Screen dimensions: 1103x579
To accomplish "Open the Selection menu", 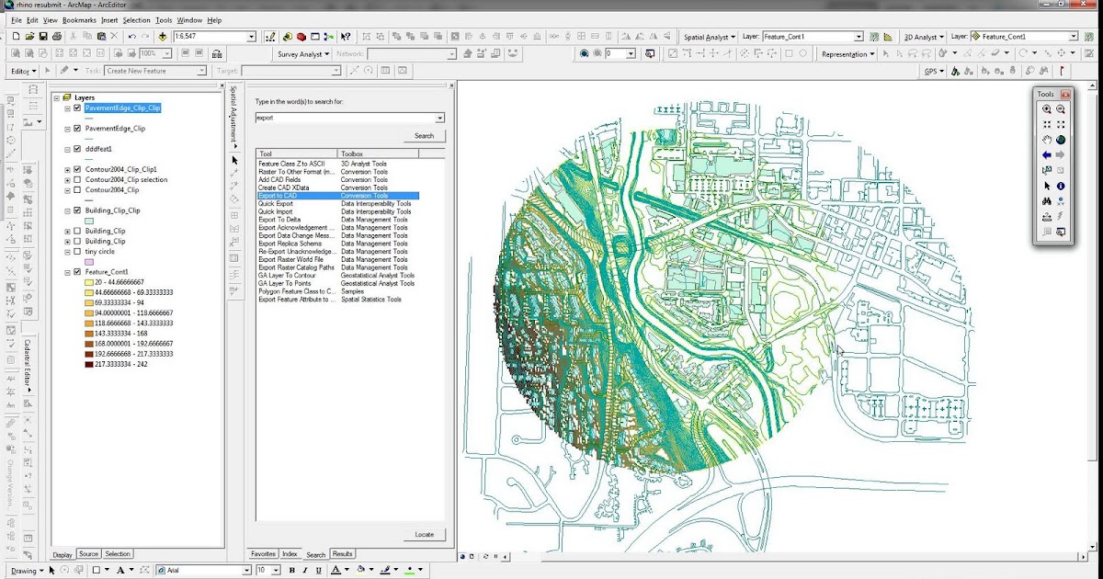I will click(136, 19).
